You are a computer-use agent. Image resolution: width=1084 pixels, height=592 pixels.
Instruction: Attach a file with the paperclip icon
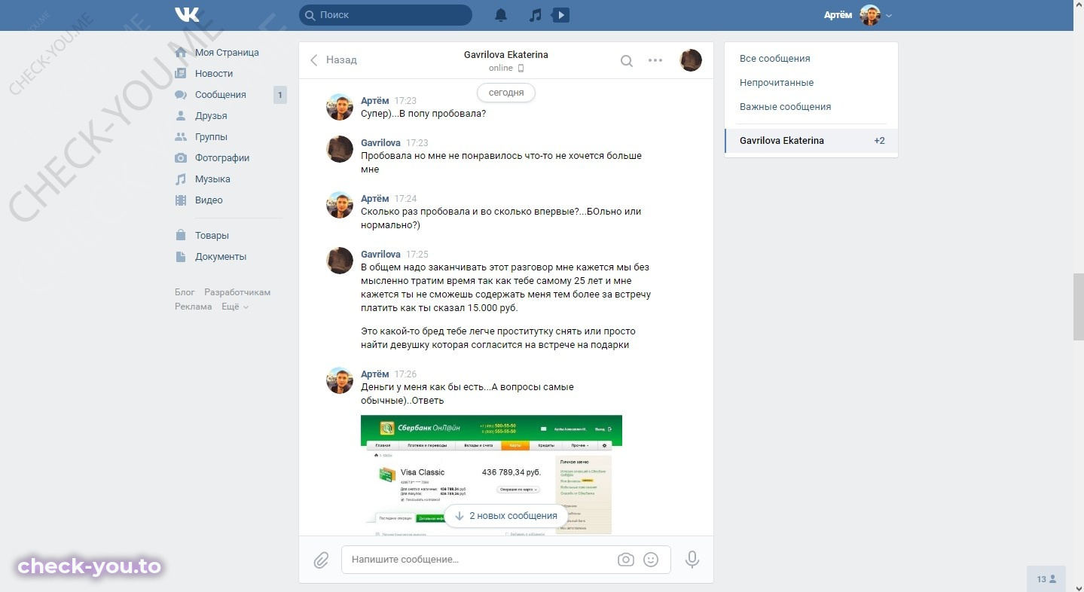[321, 560]
